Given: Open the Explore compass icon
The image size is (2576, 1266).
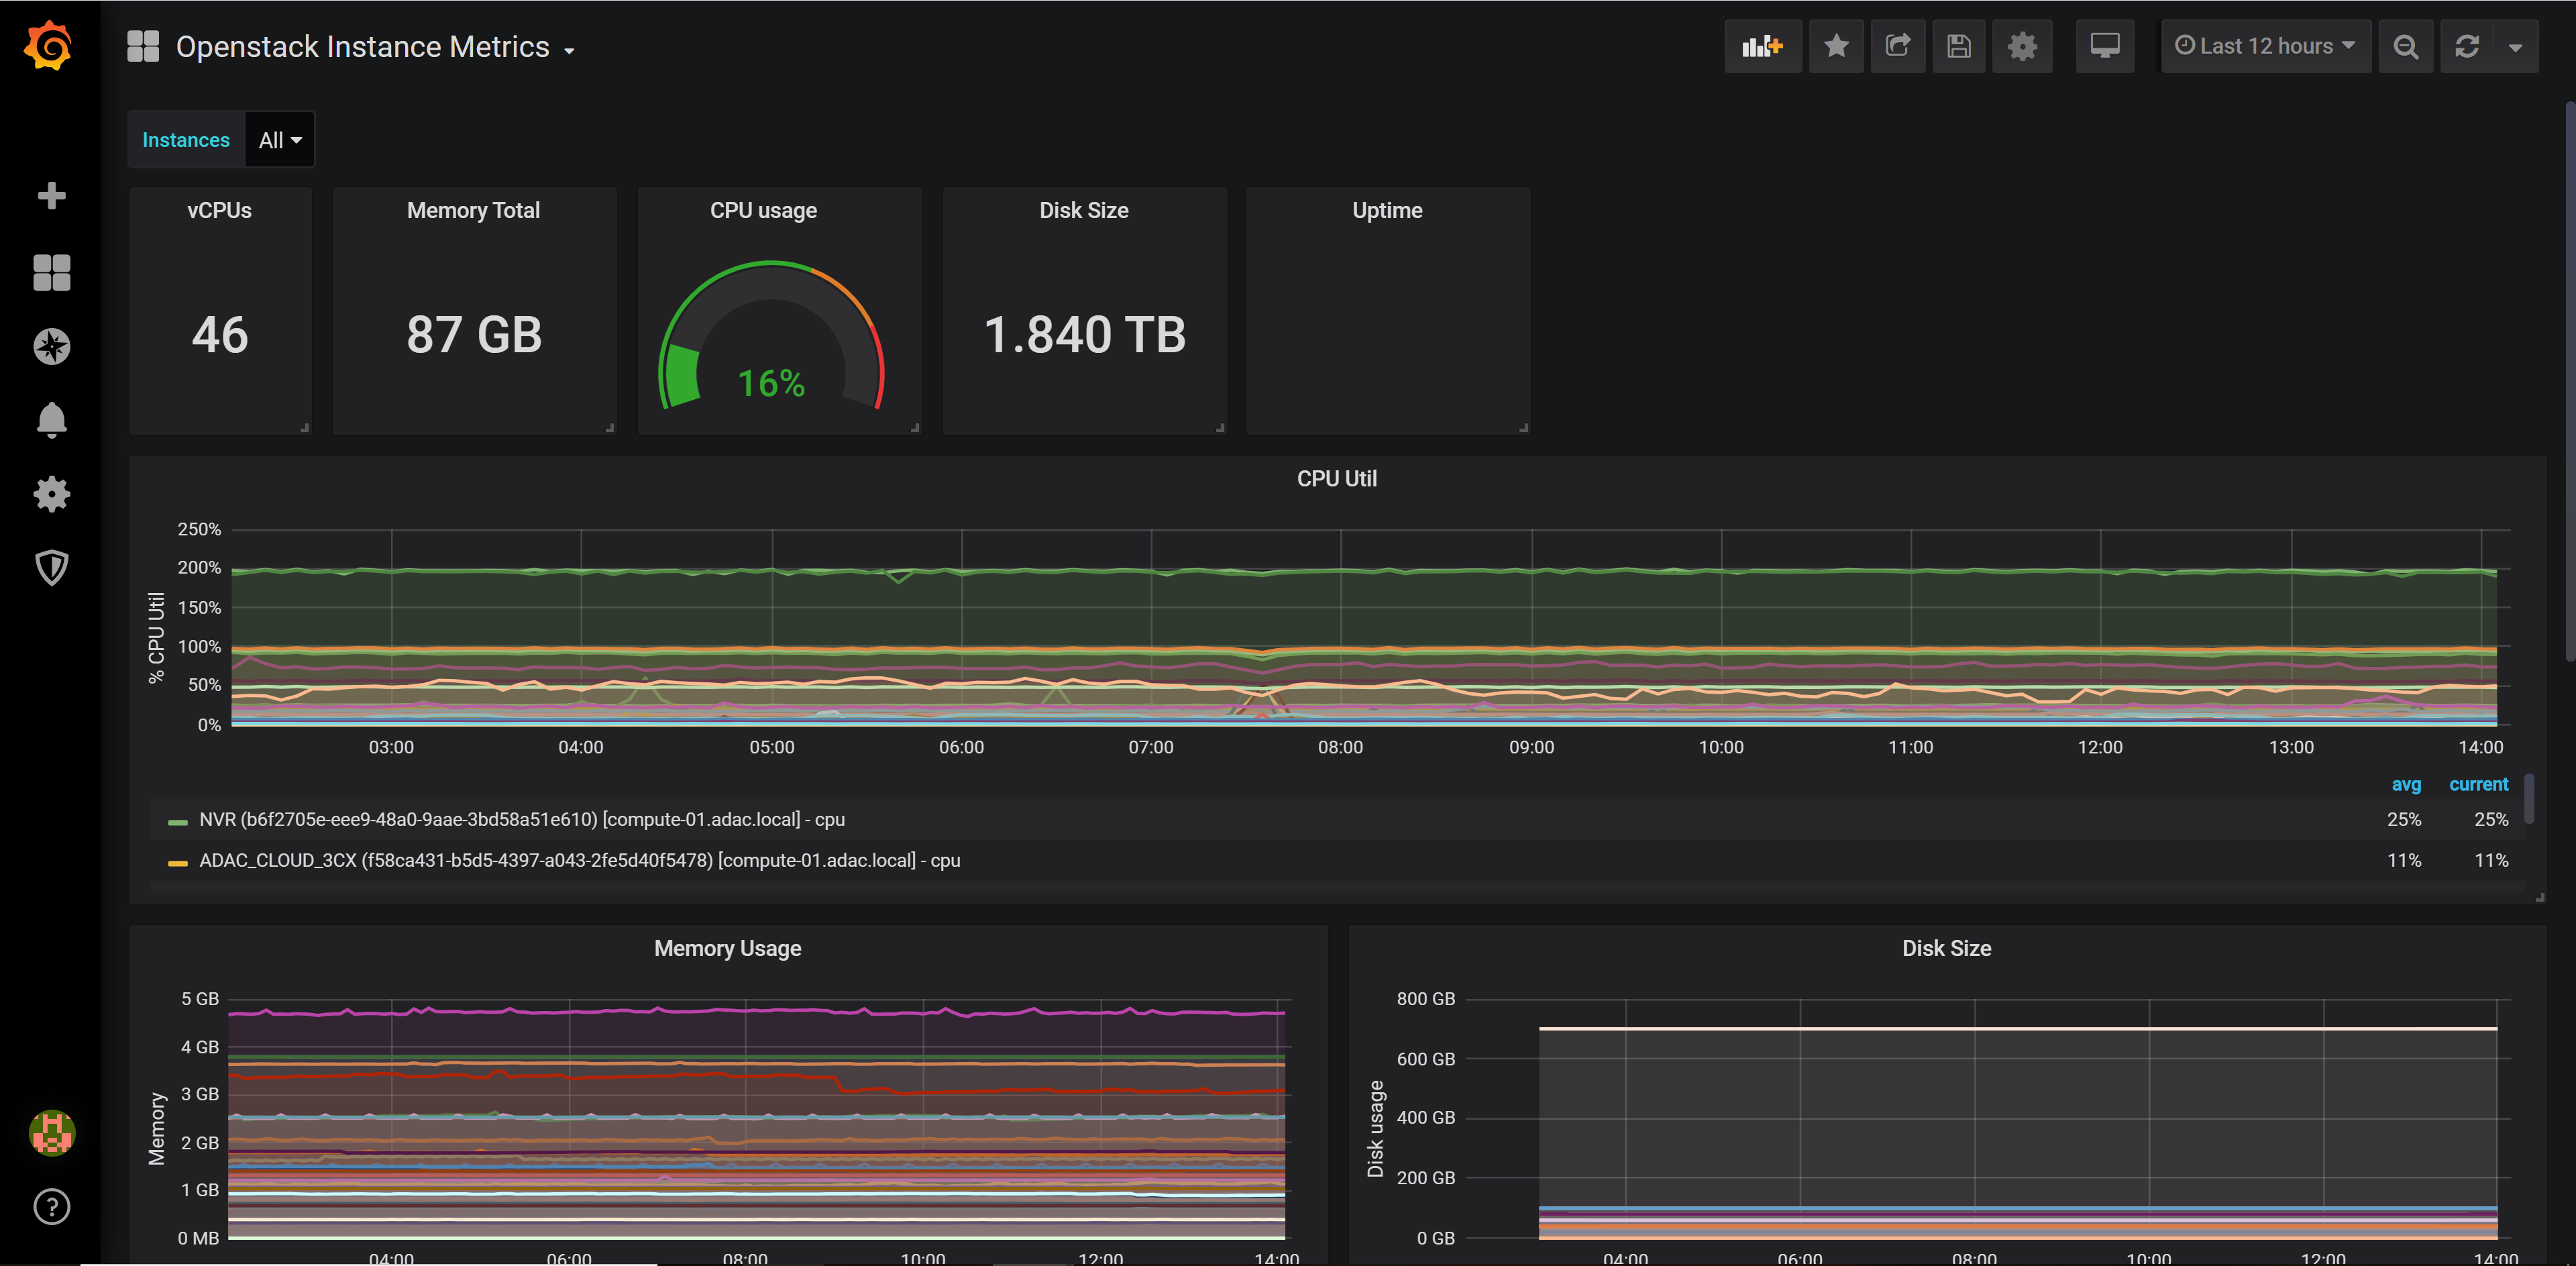Looking at the screenshot, I should 51,346.
